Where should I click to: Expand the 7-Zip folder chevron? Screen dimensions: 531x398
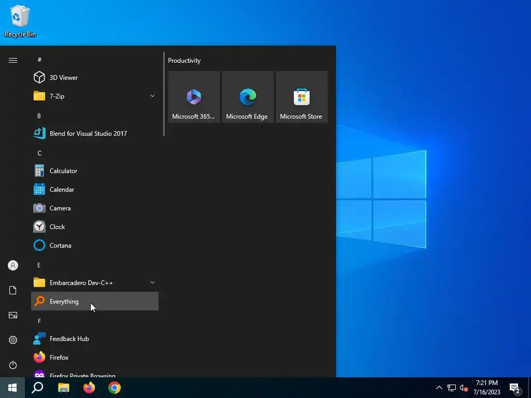tap(152, 96)
